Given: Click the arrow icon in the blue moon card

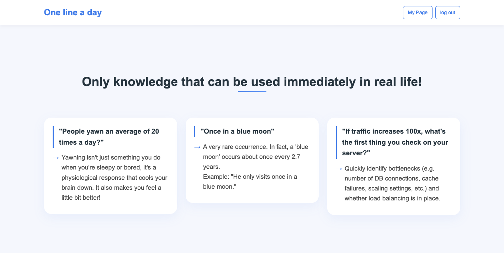Looking at the screenshot, I should click(x=197, y=147).
